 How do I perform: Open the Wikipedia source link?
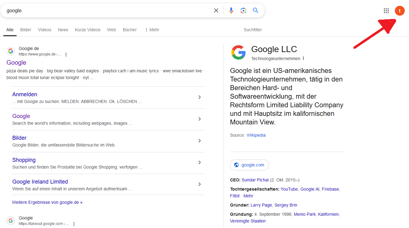(256, 135)
